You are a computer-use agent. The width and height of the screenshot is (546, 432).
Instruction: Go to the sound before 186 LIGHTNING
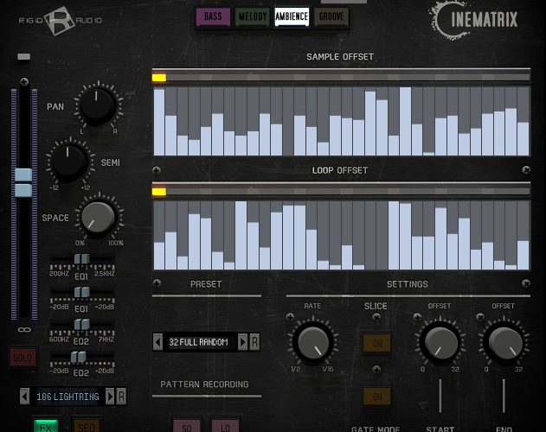pyautogui.click(x=24, y=397)
